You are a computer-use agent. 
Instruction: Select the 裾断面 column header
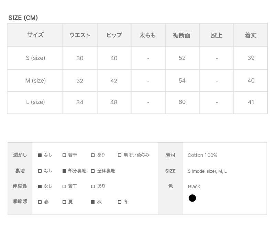182,35
